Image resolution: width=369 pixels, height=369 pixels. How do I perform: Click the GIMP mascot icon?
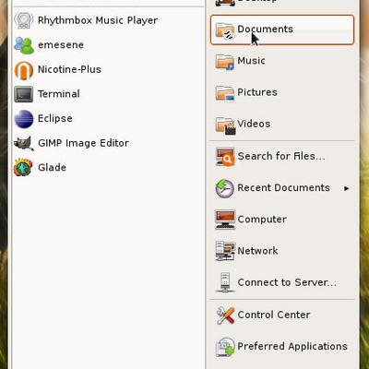pos(24,143)
